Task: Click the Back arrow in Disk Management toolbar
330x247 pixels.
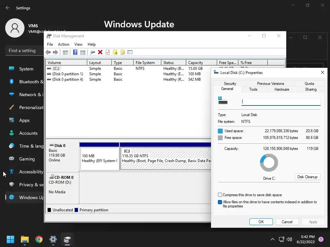Action: [x=48, y=52]
